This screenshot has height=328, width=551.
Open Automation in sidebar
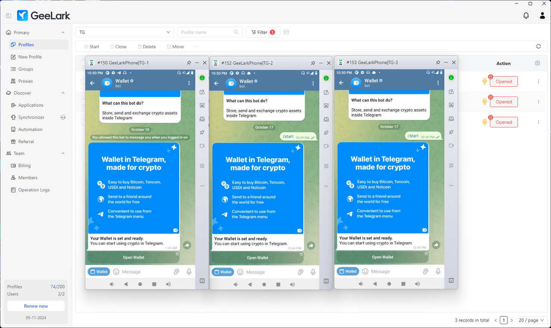(x=38, y=129)
